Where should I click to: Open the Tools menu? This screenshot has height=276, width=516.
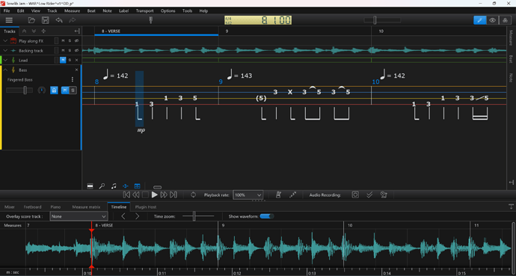tap(187, 11)
